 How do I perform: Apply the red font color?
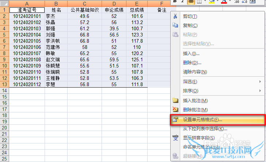224,1
